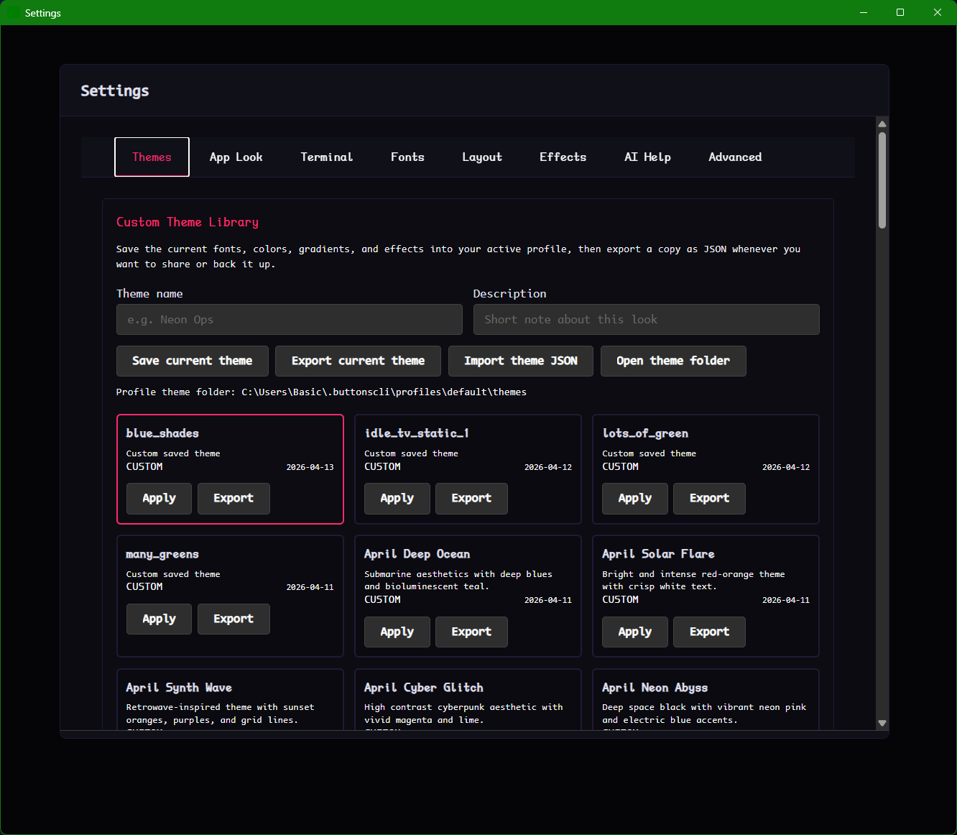Select the April Cyber Glitch title
Image resolution: width=957 pixels, height=835 pixels.
(423, 688)
